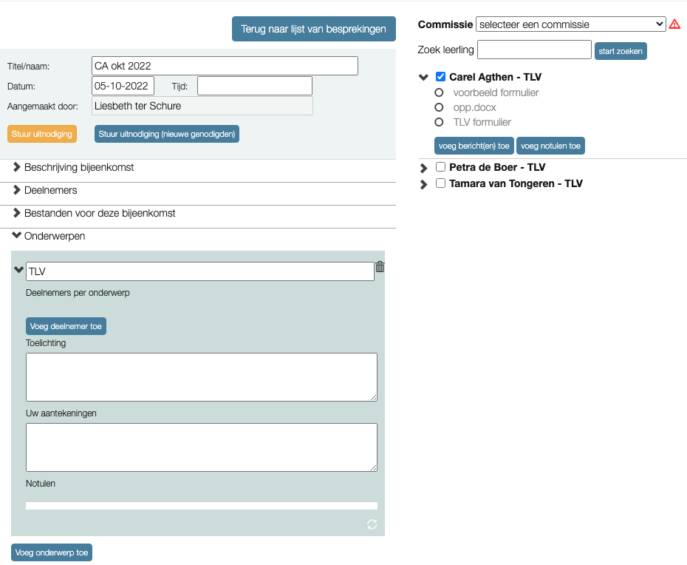Image resolution: width=687 pixels, height=565 pixels.
Task: Choose the TLV formulier radio option
Action: point(439,123)
